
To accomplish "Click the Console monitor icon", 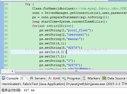I will point(4,78).
